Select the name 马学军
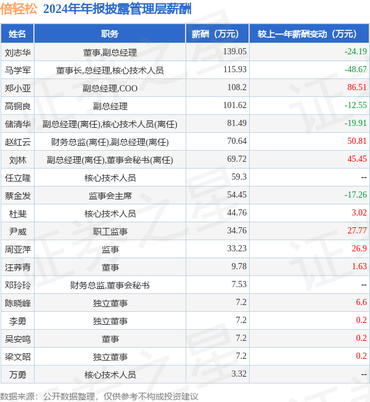The image size is (370, 402). [18, 70]
